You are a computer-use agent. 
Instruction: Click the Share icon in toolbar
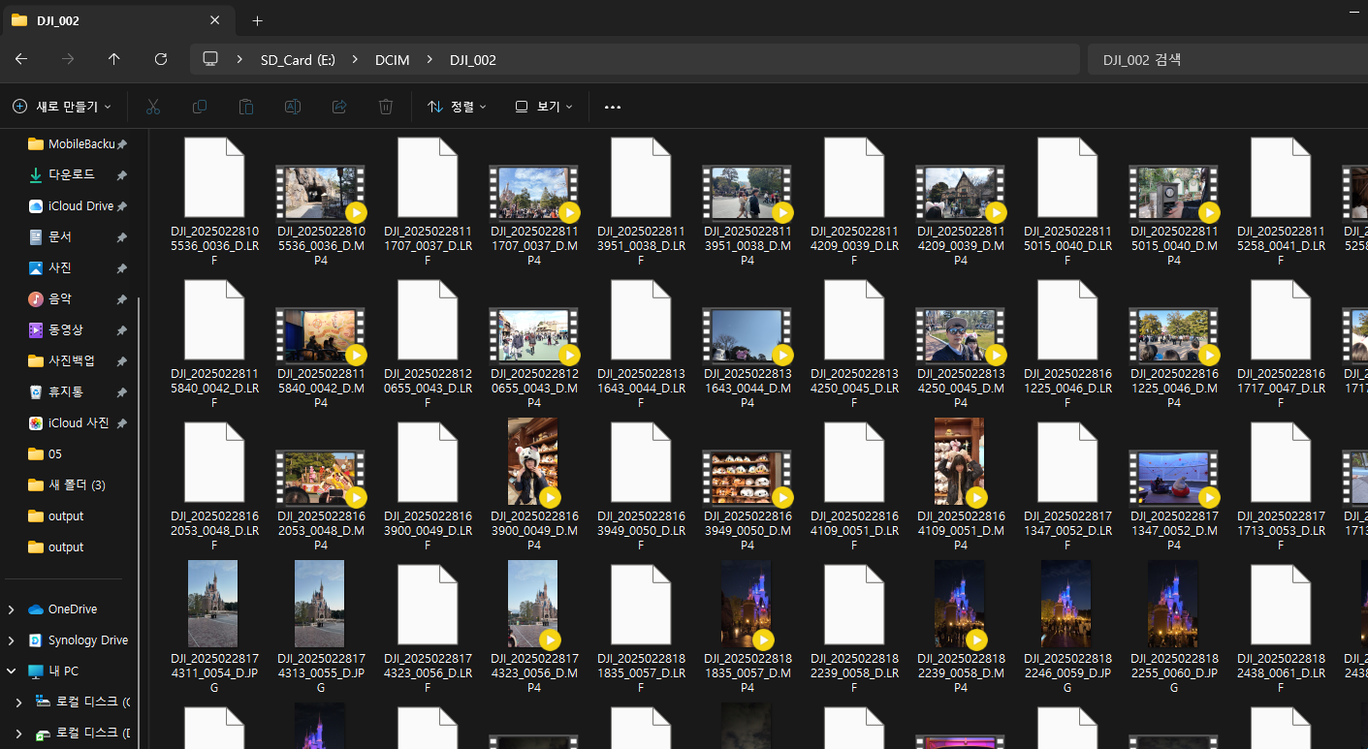click(339, 107)
